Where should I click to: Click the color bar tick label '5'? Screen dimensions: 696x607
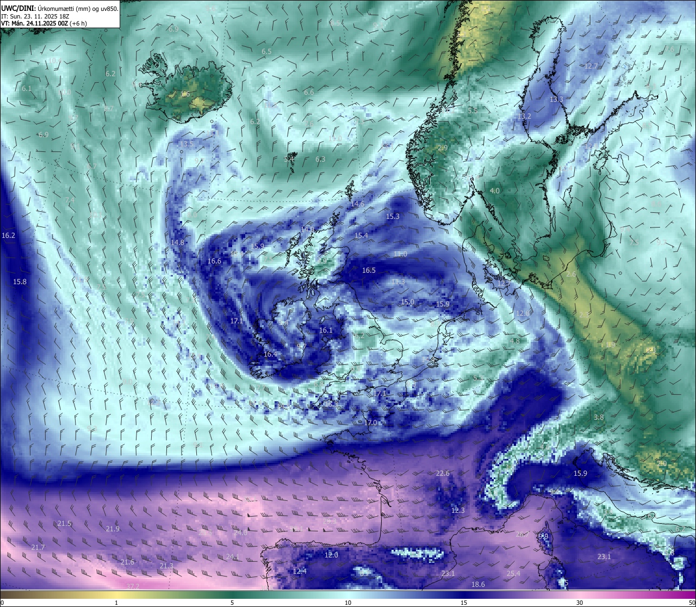232,602
